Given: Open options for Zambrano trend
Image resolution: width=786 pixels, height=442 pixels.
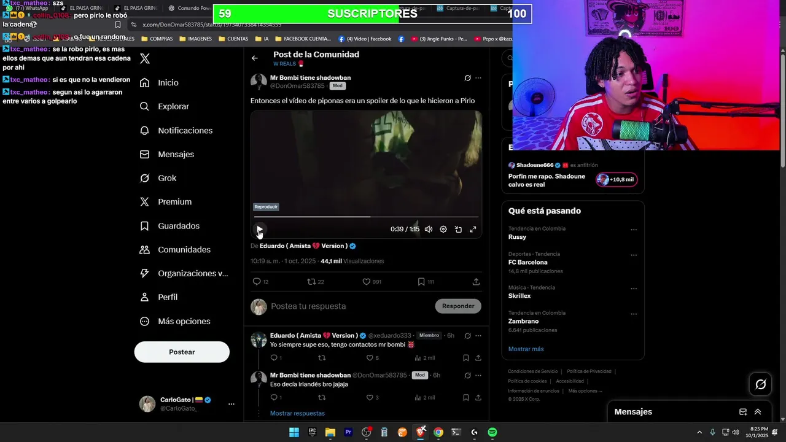Looking at the screenshot, I should coord(634,314).
